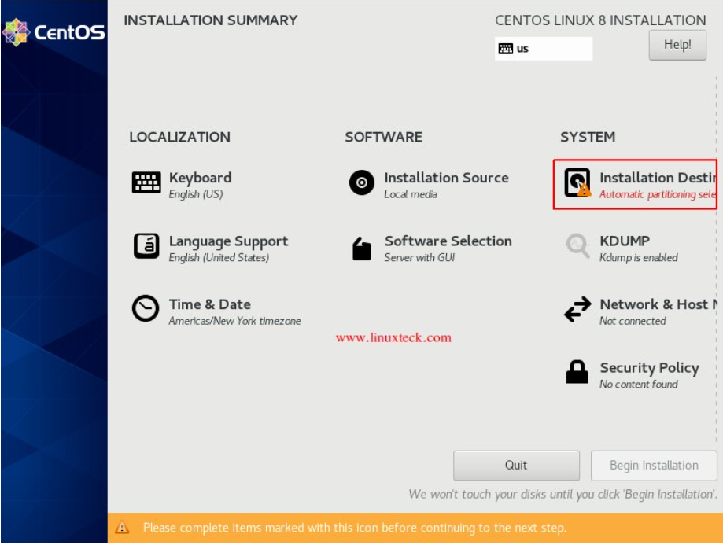The image size is (723, 545).
Task: Click 'English (United States)' status text
Action: [x=219, y=257]
